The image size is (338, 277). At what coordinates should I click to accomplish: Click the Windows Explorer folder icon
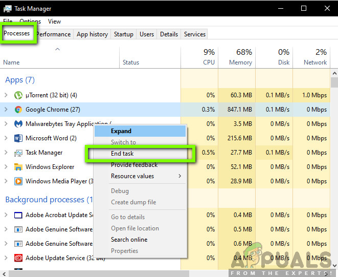click(18, 167)
